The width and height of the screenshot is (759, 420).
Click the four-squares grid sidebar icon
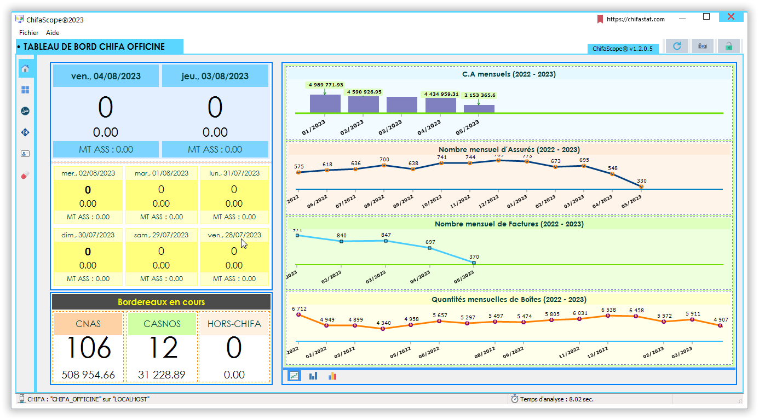(x=25, y=90)
